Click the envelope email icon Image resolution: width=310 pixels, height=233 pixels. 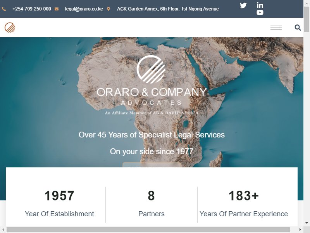(x=57, y=9)
